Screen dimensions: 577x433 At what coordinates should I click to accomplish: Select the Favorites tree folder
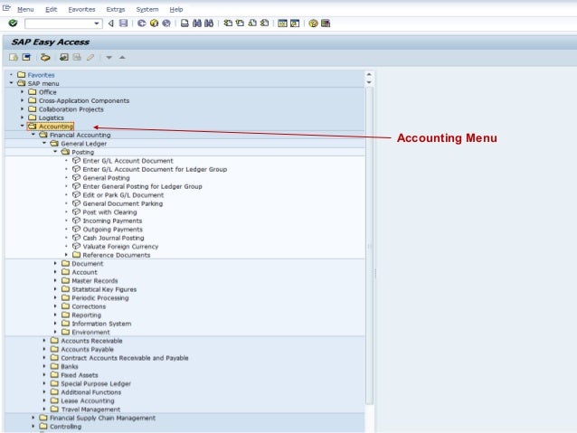coord(41,75)
